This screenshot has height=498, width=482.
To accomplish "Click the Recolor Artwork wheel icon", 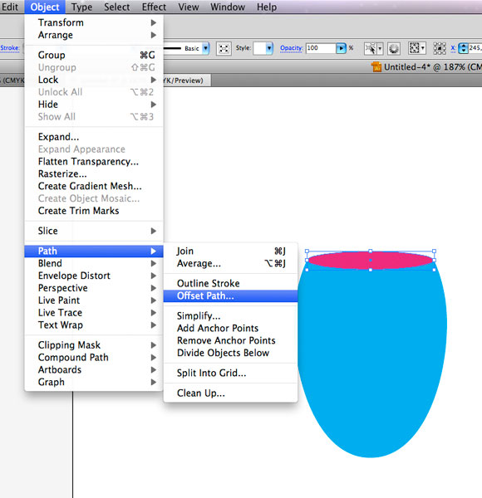I will pyautogui.click(x=394, y=49).
